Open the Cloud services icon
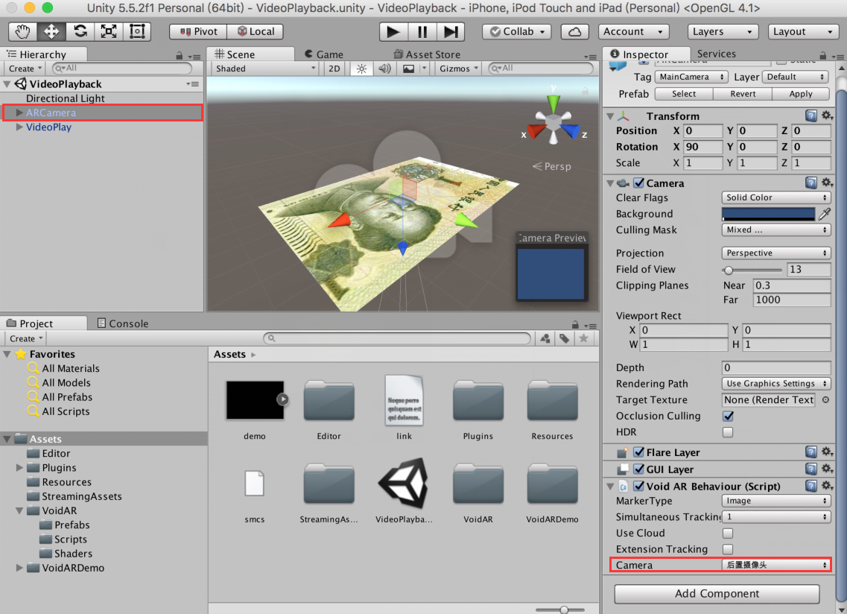The width and height of the screenshot is (847, 614). (575, 32)
